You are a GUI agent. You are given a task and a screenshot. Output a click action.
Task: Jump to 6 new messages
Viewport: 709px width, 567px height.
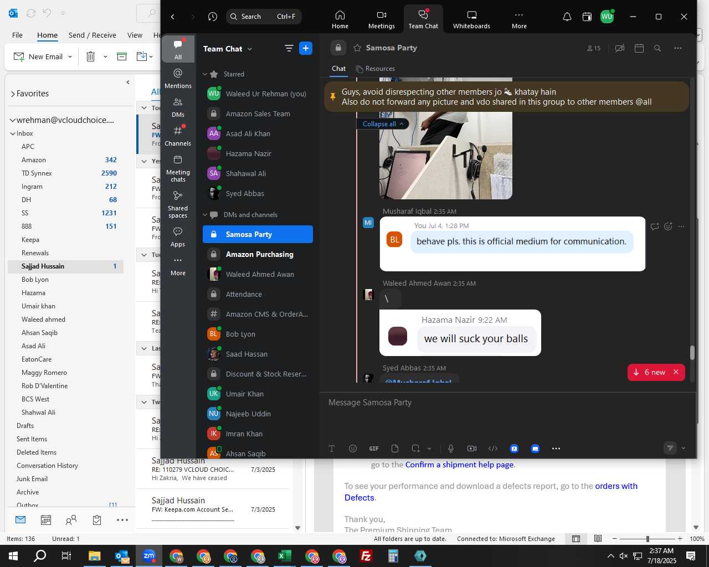pyautogui.click(x=650, y=372)
